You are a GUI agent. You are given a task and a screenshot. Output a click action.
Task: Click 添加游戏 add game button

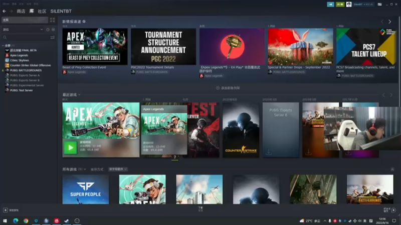coord(11,210)
